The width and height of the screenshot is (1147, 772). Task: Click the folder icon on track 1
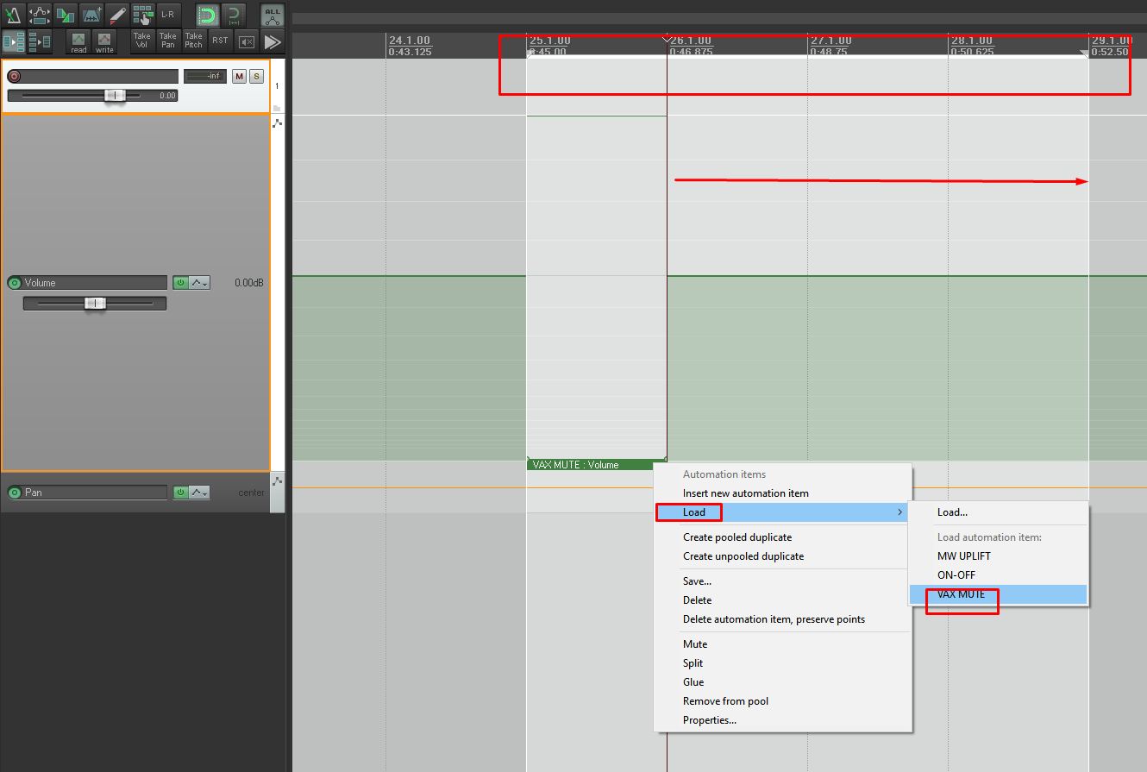coord(277,108)
